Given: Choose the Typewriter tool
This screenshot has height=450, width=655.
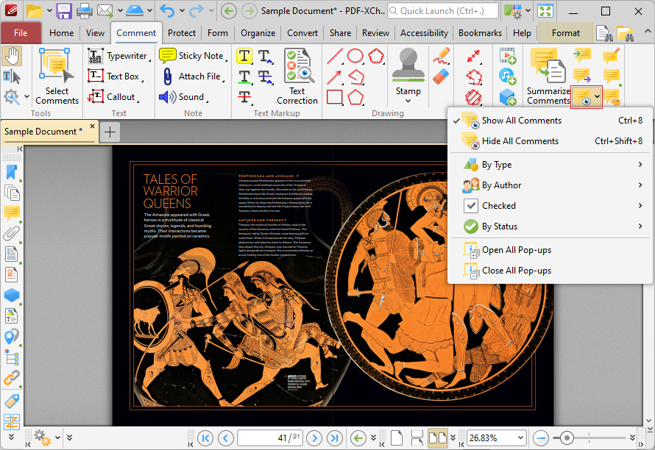Looking at the screenshot, I should (x=119, y=56).
